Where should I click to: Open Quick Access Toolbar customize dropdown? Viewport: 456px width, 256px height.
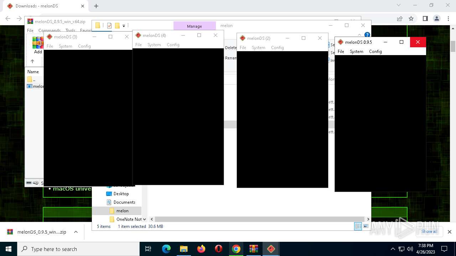pos(124,26)
